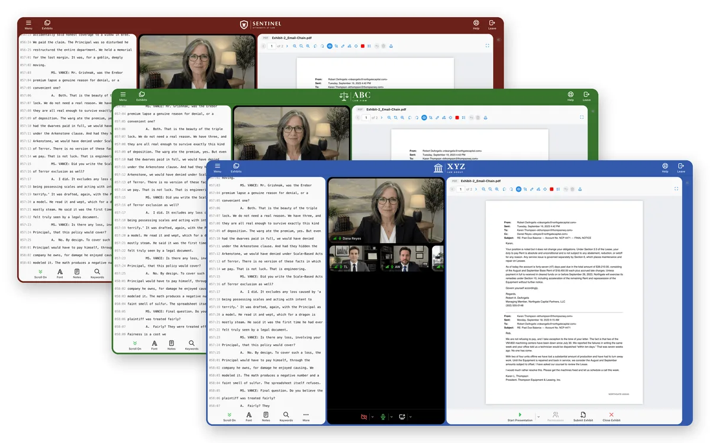The width and height of the screenshot is (710, 443).
Task: Leave the XYZ Law Group session
Action: point(681,168)
